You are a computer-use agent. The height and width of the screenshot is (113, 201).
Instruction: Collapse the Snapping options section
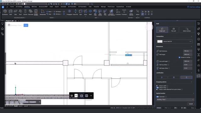[x=192, y=82]
